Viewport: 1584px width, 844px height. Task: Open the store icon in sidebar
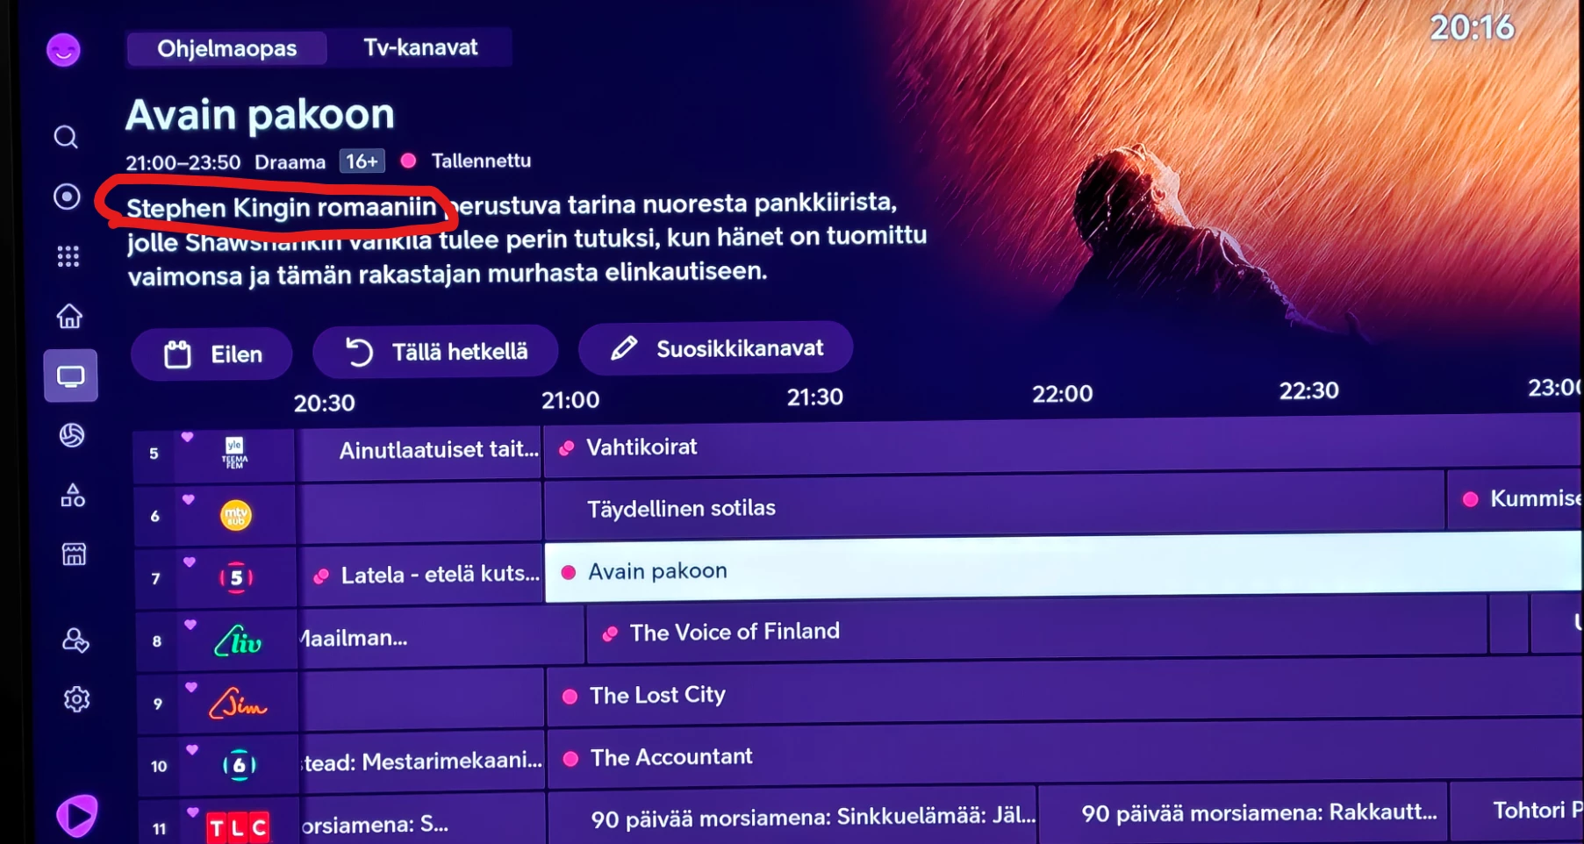74,554
